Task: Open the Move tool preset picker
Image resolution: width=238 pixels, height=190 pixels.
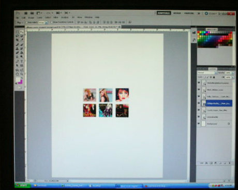Action: [x=20, y=22]
